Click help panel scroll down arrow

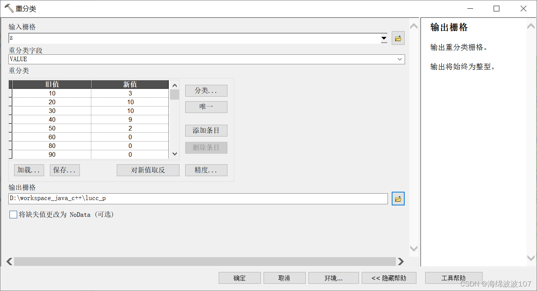pos(531,258)
